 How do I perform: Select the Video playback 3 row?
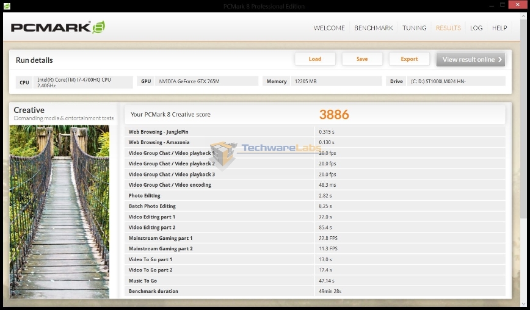point(315,175)
